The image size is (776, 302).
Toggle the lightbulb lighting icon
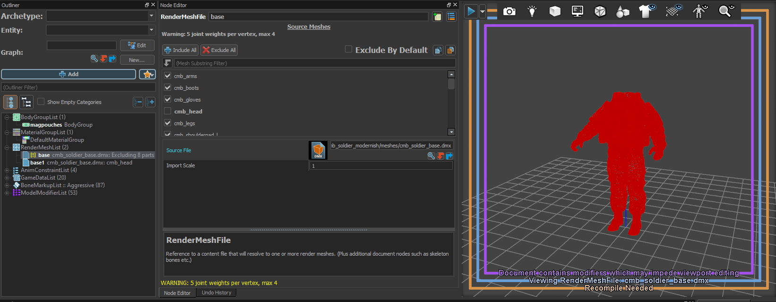(532, 11)
